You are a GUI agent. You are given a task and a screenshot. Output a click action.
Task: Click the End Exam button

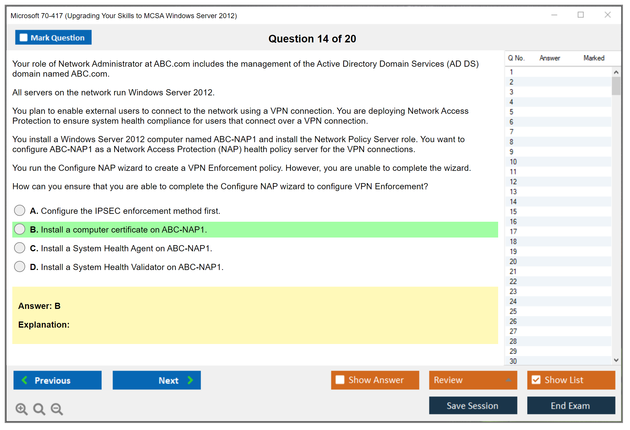click(x=571, y=406)
